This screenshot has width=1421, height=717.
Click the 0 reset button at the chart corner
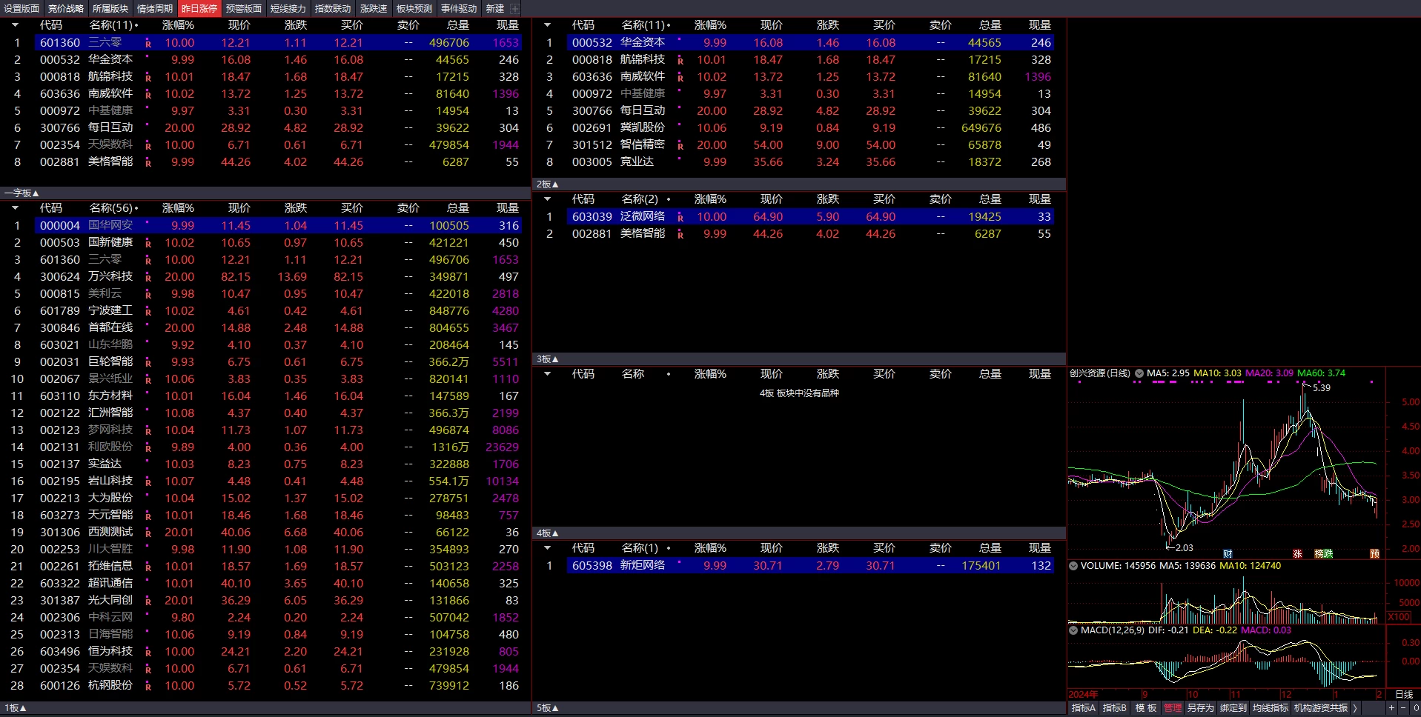(x=1416, y=707)
